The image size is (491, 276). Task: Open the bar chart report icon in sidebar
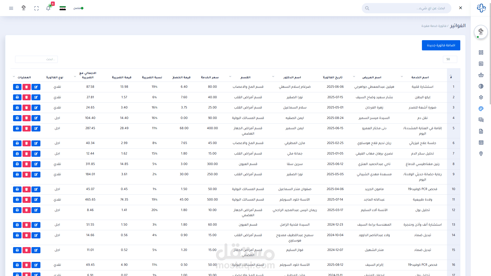coord(481,64)
